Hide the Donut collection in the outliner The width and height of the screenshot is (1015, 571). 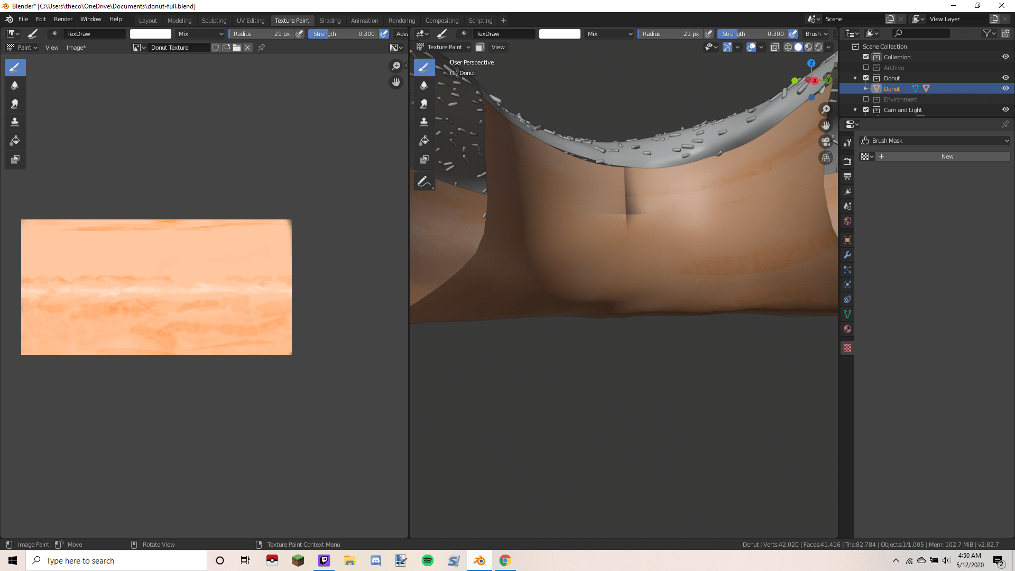click(1006, 78)
